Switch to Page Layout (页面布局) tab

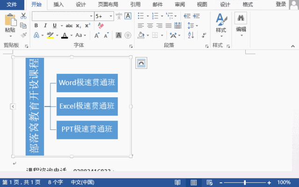coord(108,5)
